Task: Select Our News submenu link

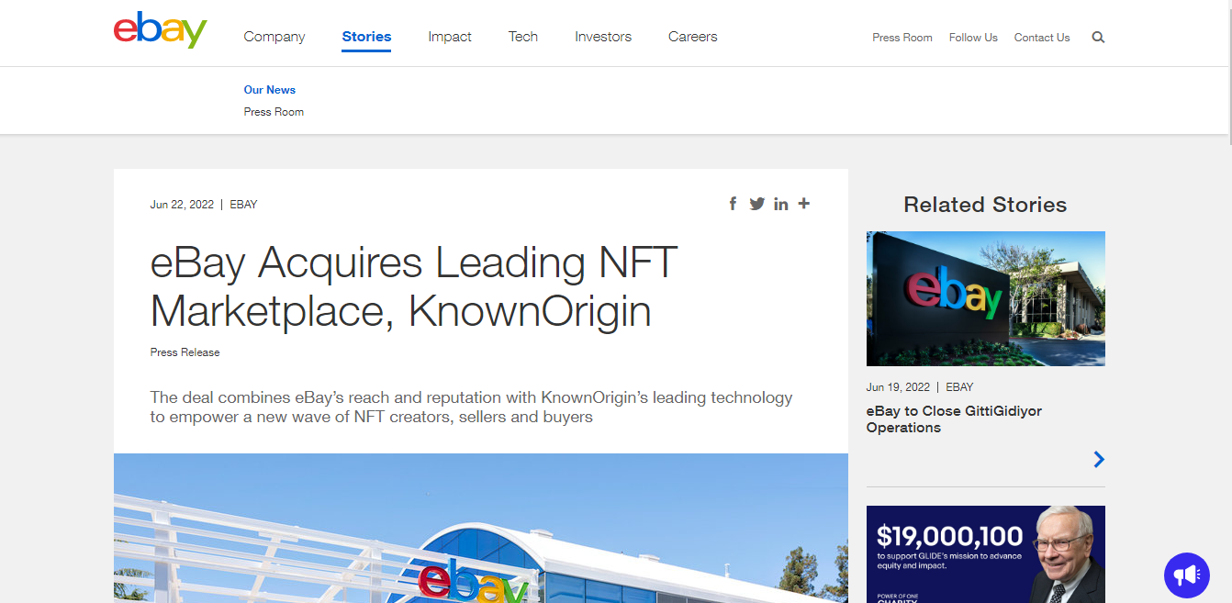Action: pyautogui.click(x=270, y=90)
